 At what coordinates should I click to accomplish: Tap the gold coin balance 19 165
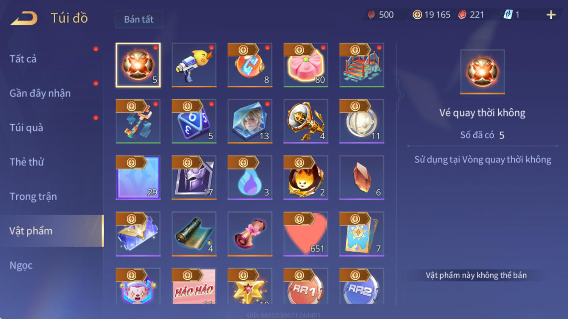pyautogui.click(x=432, y=15)
